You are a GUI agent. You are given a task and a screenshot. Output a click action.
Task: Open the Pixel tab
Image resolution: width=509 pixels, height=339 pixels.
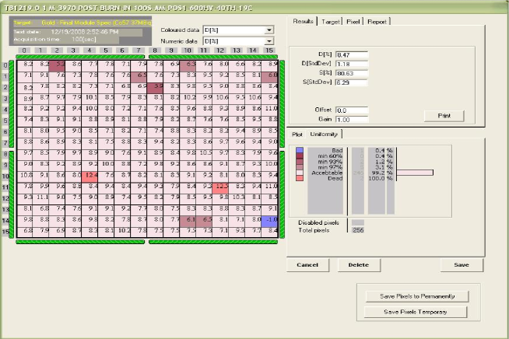[x=353, y=21]
